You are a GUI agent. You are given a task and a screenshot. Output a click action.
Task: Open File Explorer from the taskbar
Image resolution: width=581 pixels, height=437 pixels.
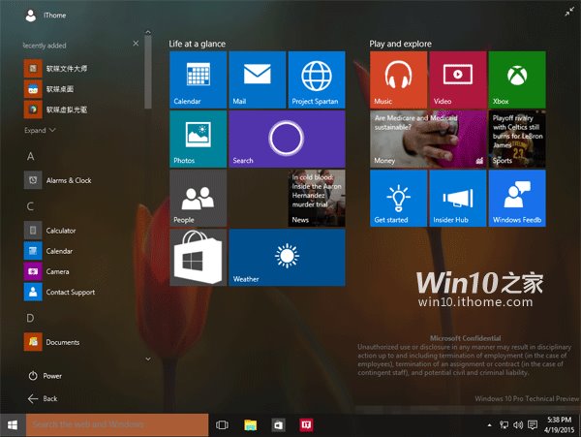[x=251, y=424]
